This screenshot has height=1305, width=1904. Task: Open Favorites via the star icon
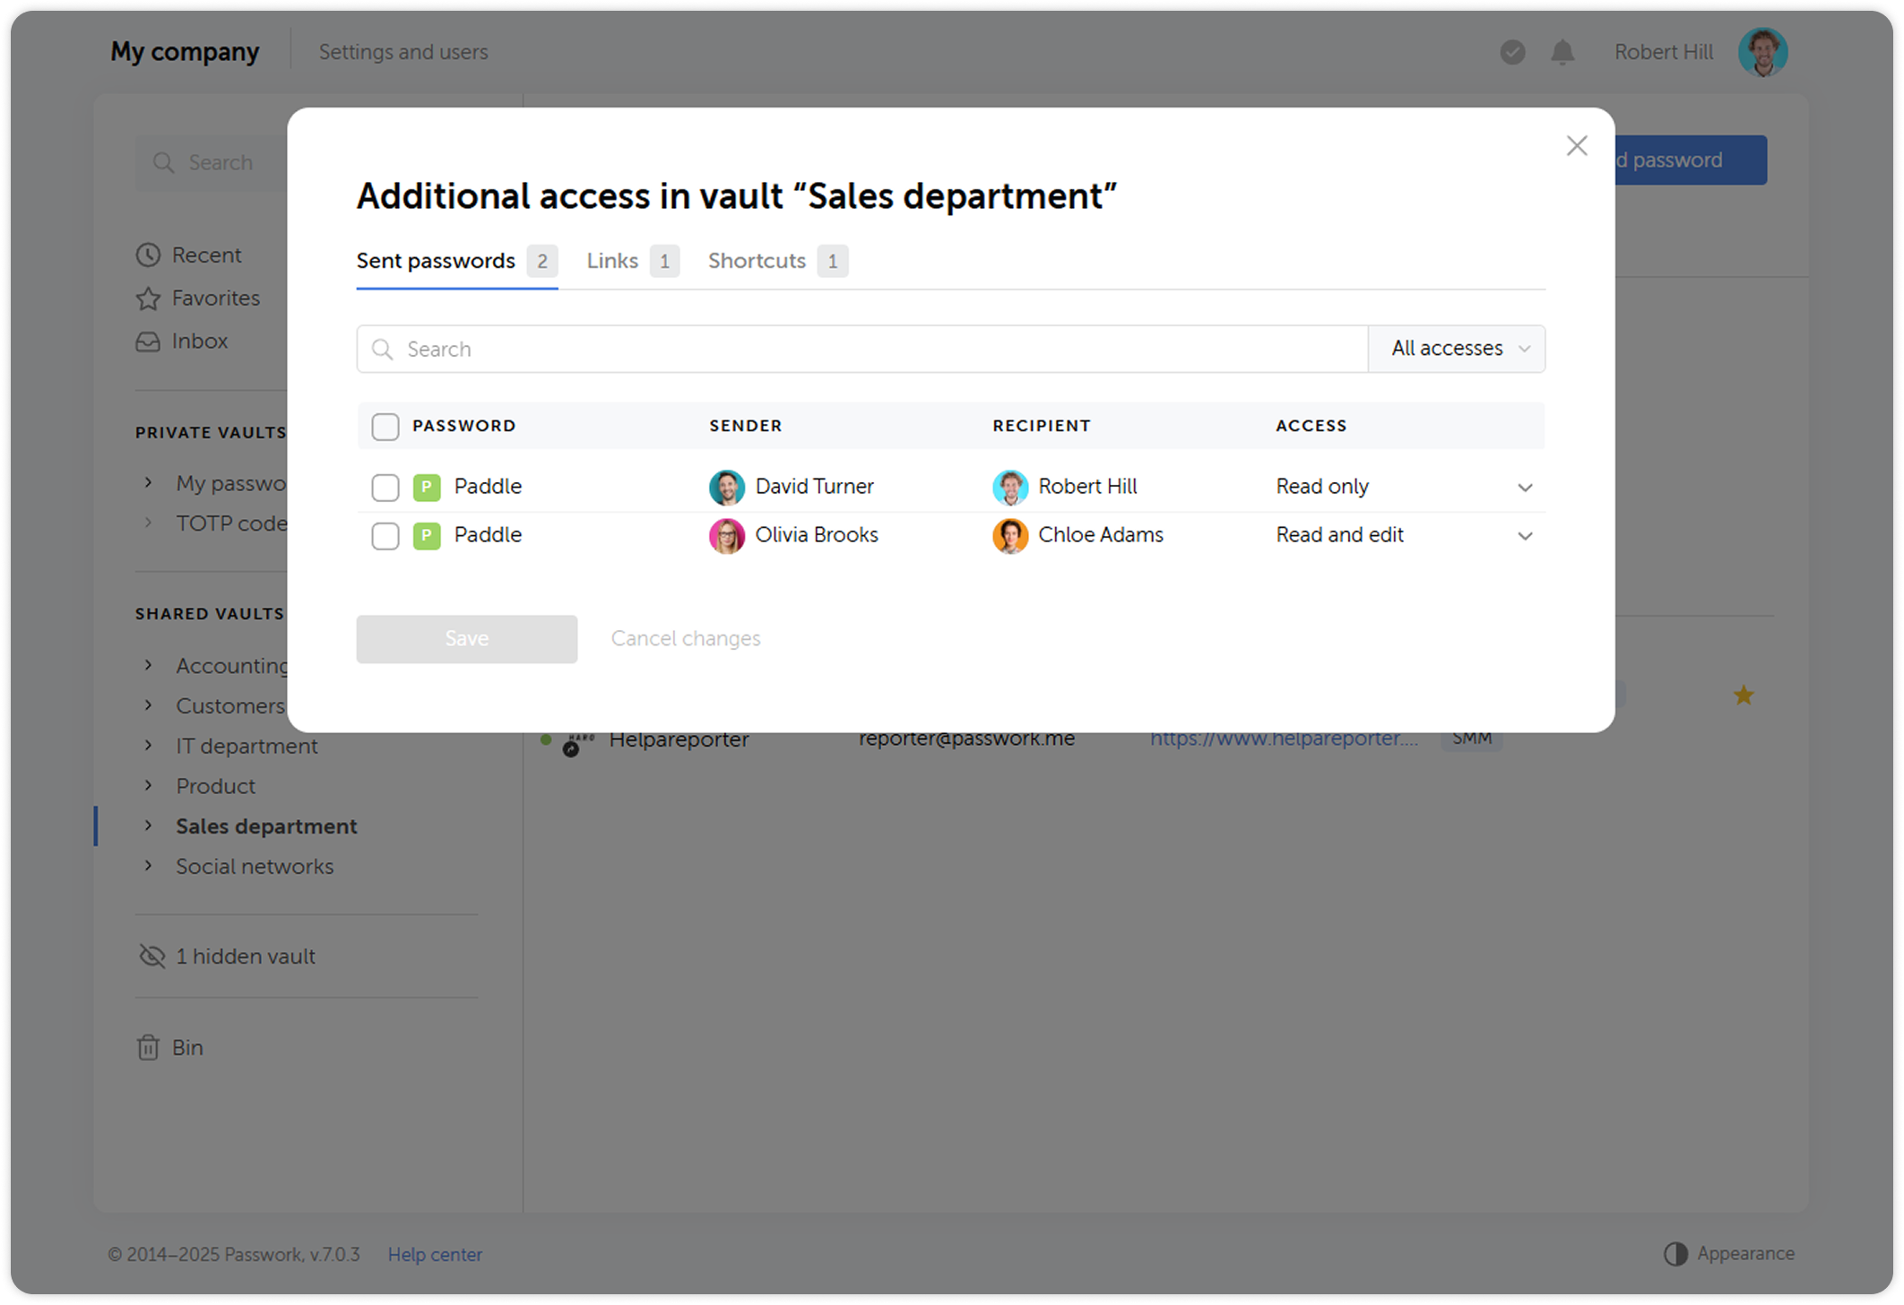point(148,298)
